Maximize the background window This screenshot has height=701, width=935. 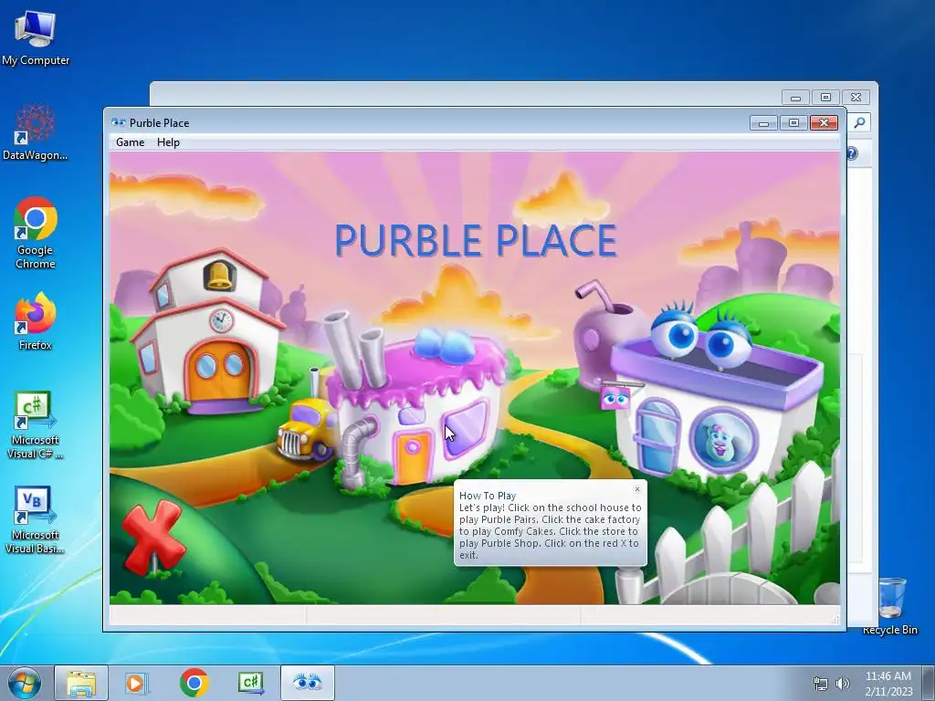point(825,97)
